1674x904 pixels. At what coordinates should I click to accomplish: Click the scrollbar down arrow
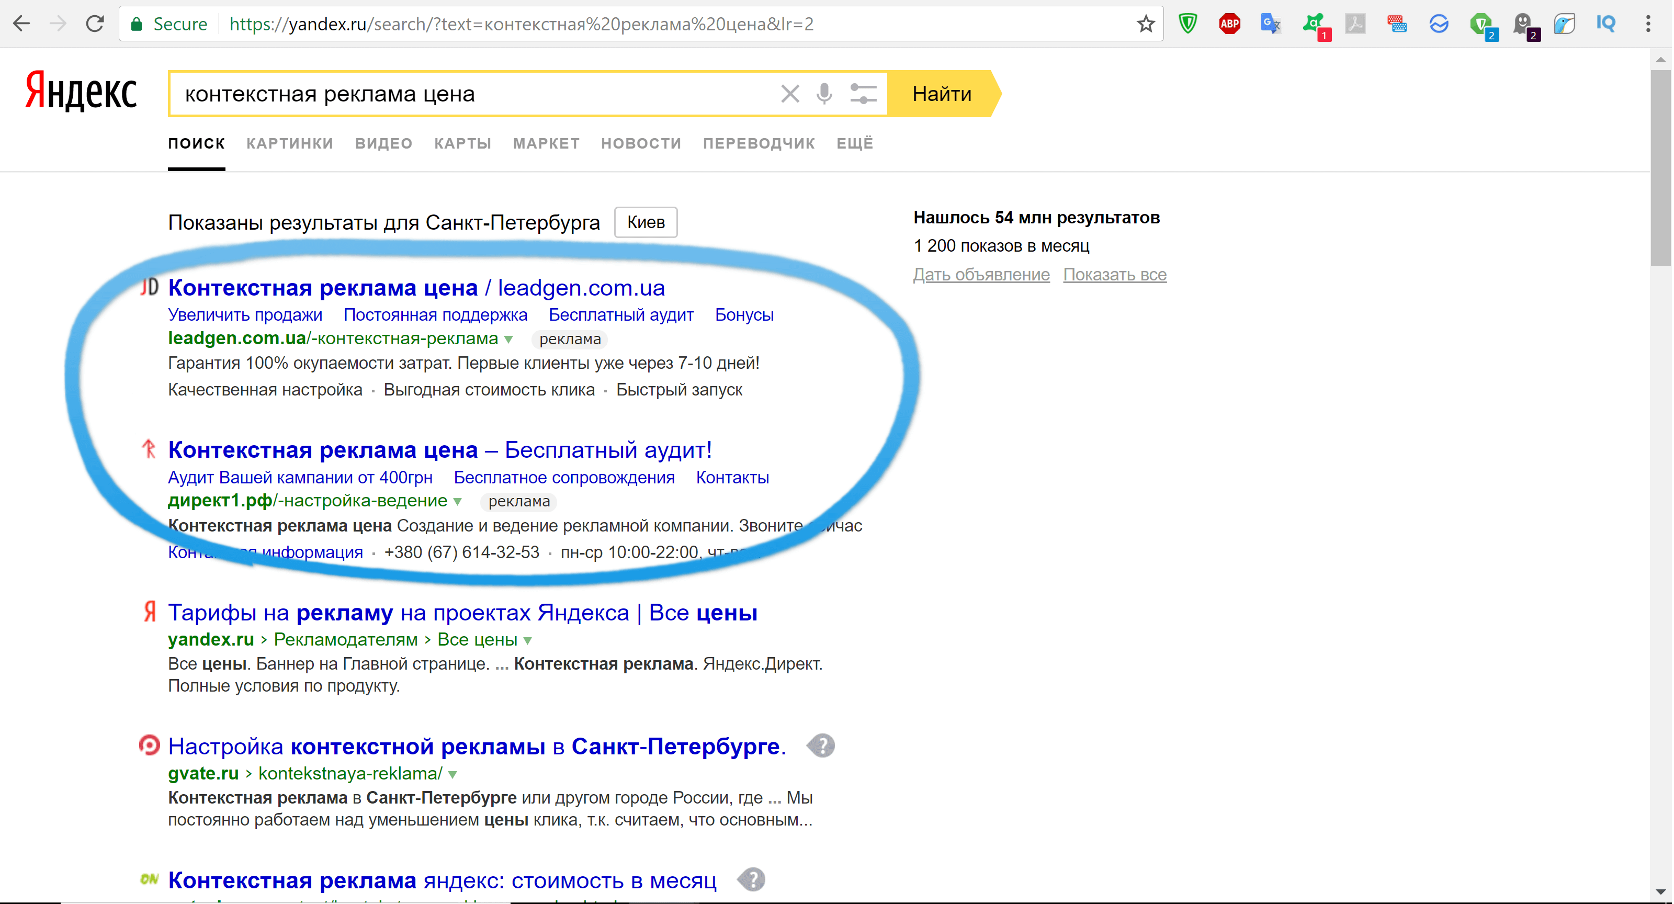coord(1661,891)
